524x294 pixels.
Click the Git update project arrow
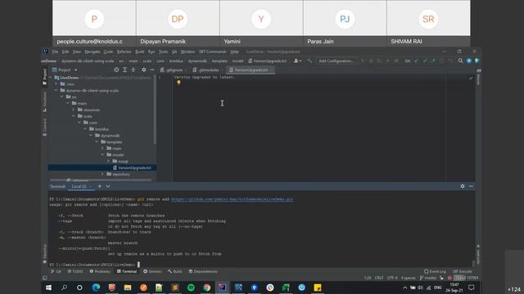pyautogui.click(x=417, y=61)
